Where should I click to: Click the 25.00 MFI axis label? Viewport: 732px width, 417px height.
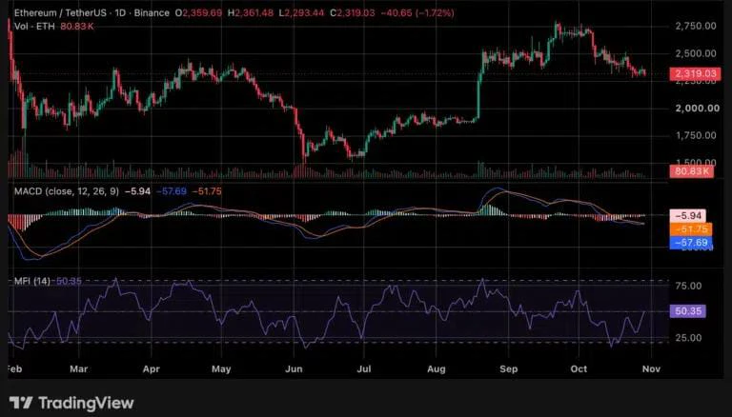pos(688,338)
